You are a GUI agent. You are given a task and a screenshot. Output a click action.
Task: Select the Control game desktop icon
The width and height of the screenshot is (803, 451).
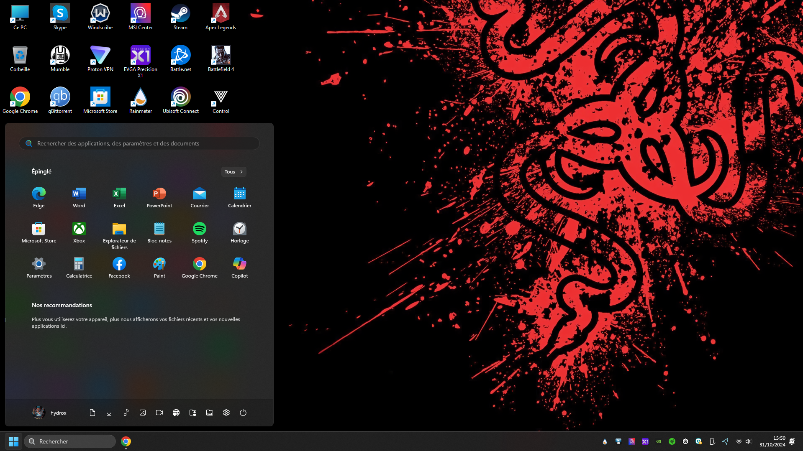click(221, 100)
